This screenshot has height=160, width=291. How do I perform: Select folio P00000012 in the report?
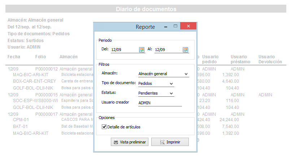[47, 69]
